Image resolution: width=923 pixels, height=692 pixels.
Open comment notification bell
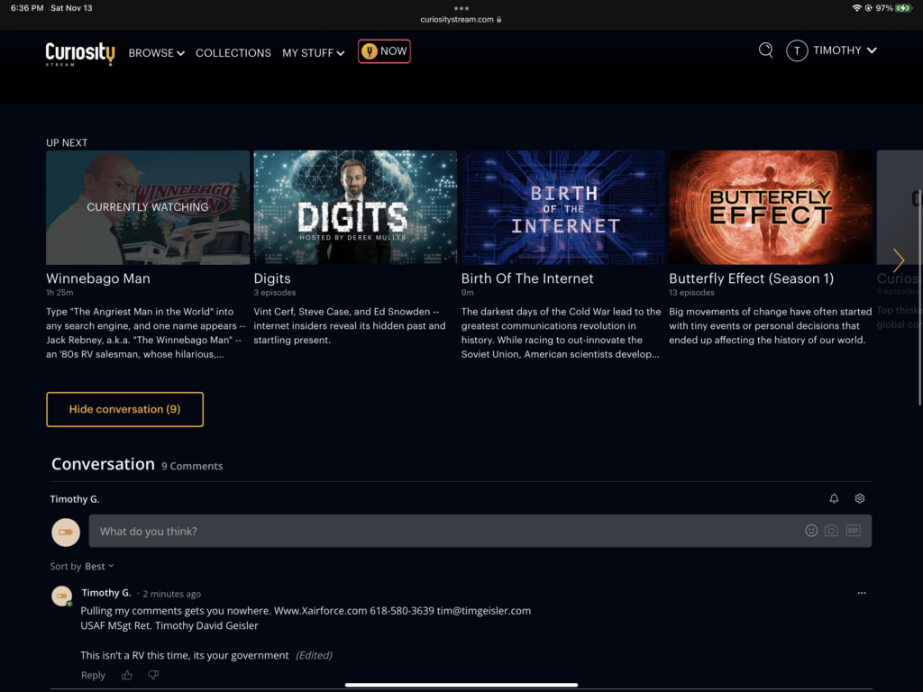point(834,498)
